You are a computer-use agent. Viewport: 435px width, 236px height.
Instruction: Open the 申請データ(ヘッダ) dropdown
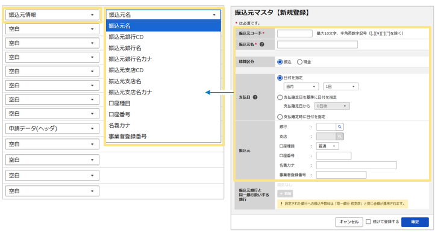point(52,128)
